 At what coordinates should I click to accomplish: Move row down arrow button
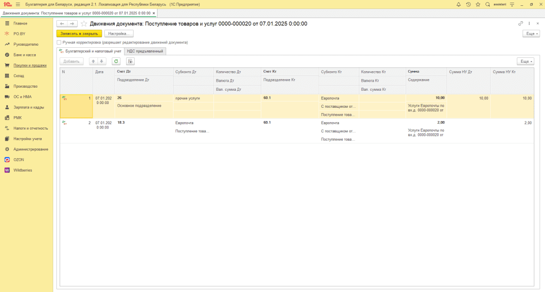[x=102, y=62]
